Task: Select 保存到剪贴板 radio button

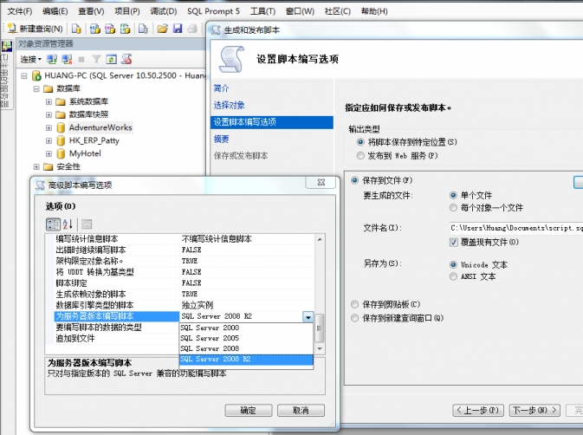Action: 354,304
